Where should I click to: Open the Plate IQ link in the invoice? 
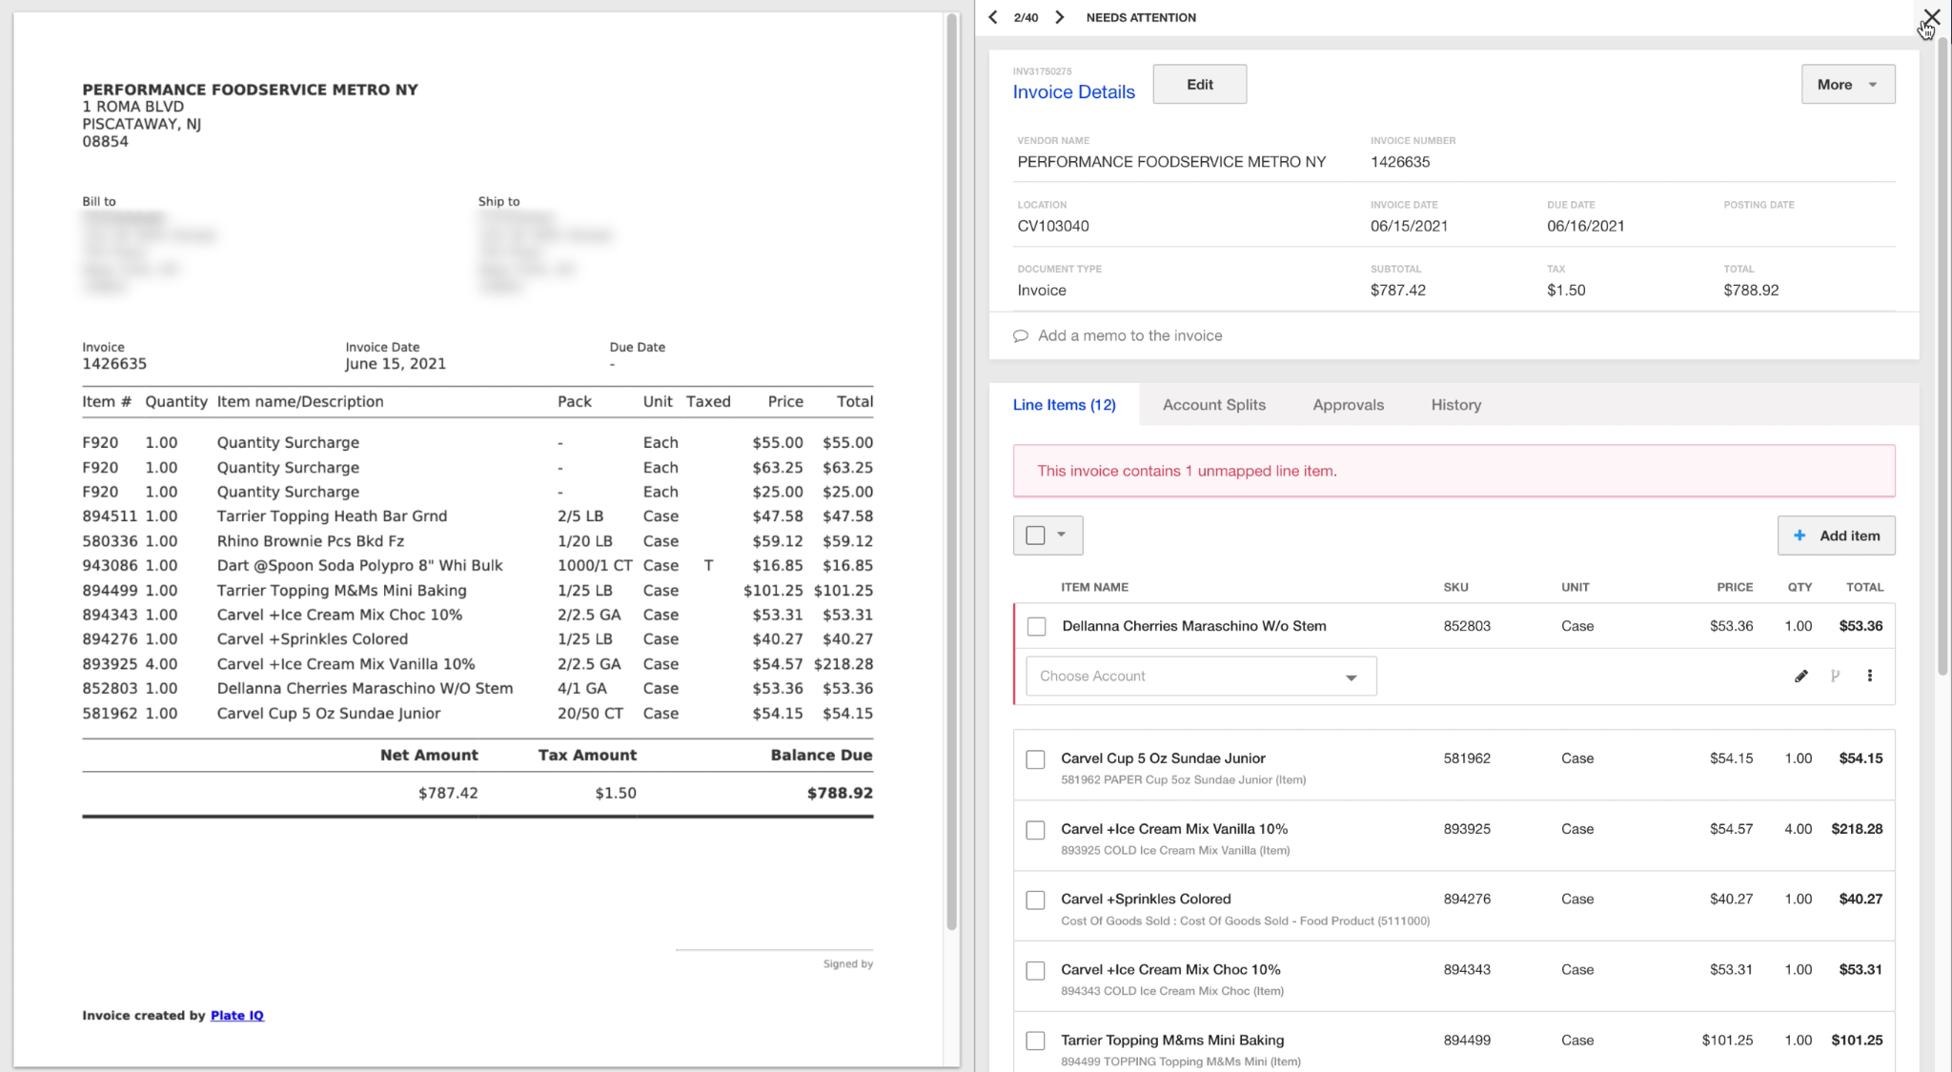pyautogui.click(x=236, y=1015)
